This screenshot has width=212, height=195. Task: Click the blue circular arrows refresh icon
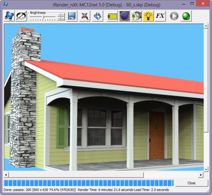tap(98, 16)
